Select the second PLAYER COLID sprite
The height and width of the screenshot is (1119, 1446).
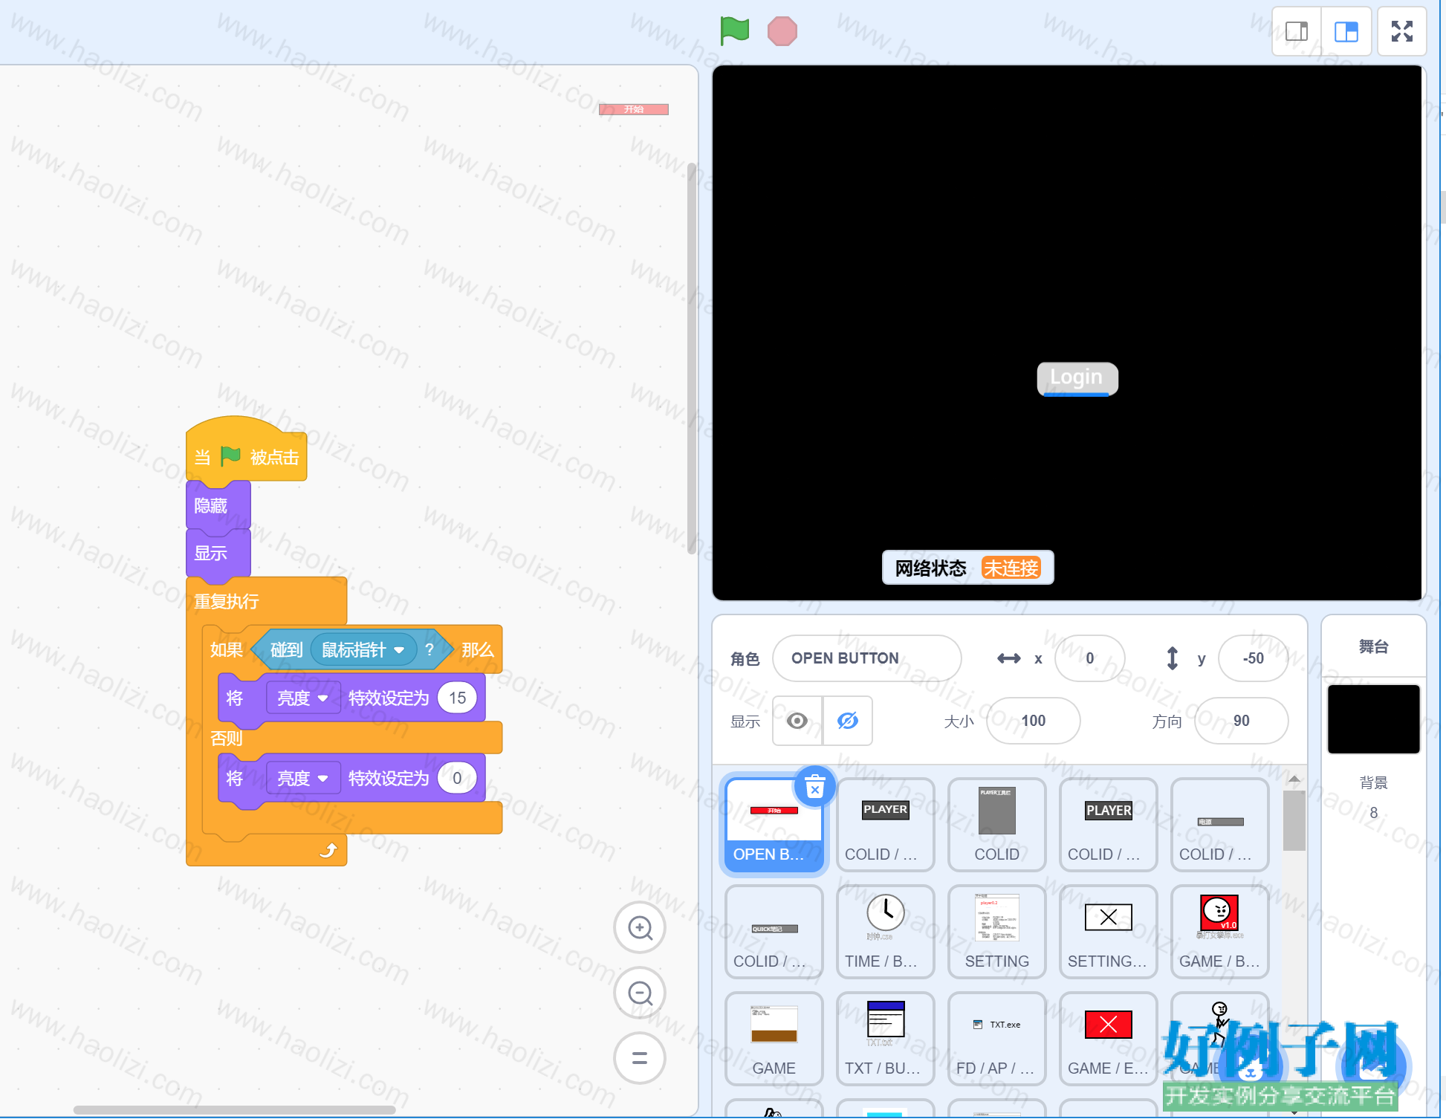tap(1108, 825)
